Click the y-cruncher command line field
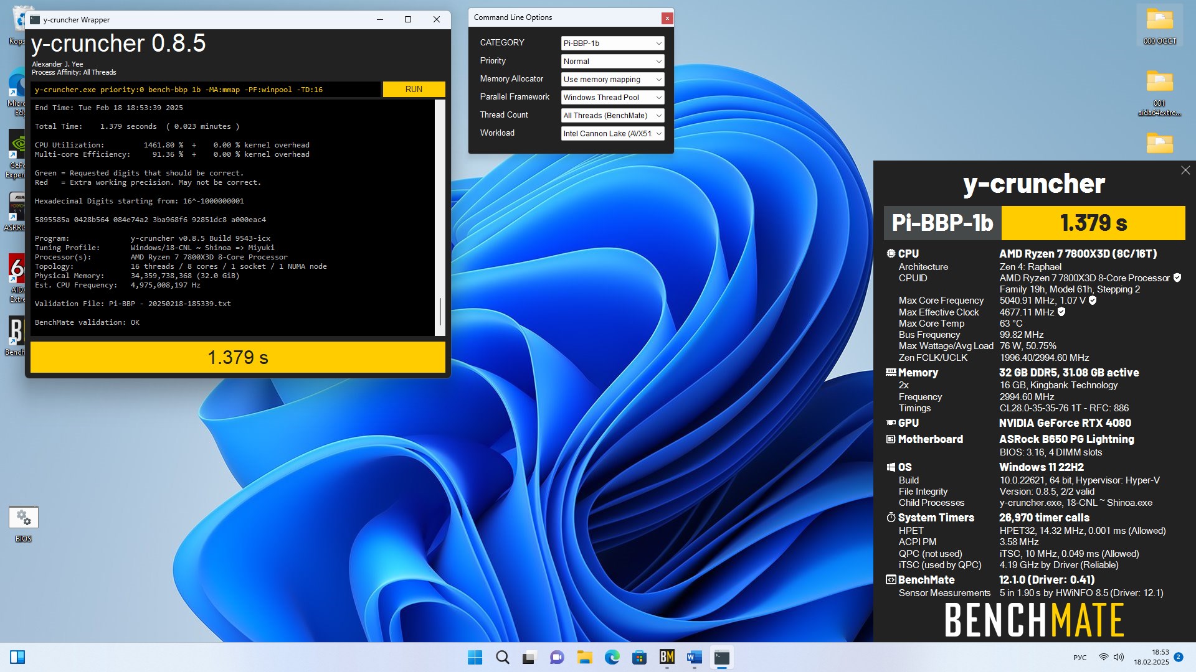 206,90
